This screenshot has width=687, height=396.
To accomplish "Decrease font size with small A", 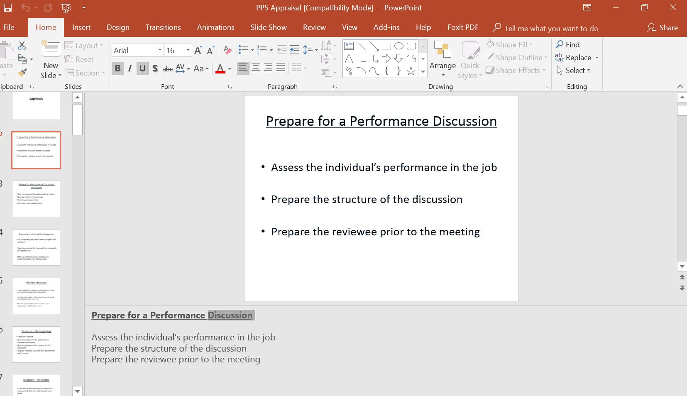I will point(210,50).
